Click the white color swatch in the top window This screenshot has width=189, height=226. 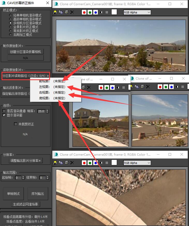pyautogui.click(x=114, y=12)
